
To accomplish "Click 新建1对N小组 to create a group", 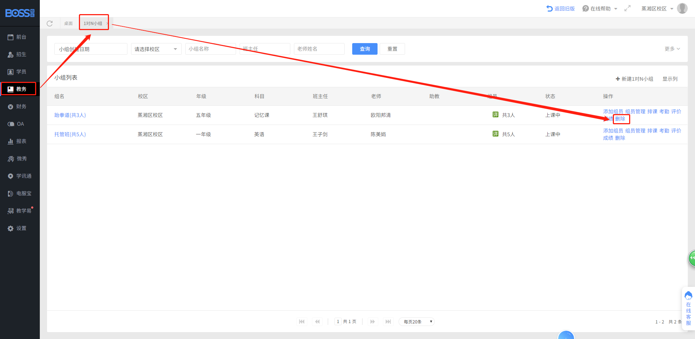I will tap(634, 79).
